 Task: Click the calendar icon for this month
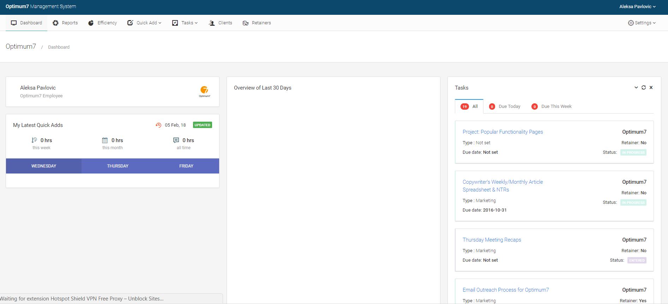(x=105, y=140)
